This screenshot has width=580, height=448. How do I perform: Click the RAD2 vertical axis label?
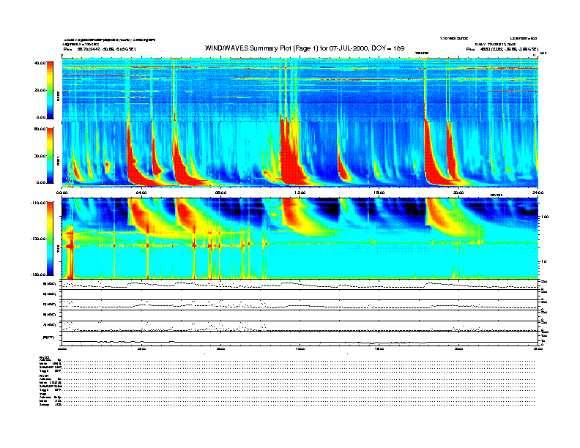coord(58,97)
